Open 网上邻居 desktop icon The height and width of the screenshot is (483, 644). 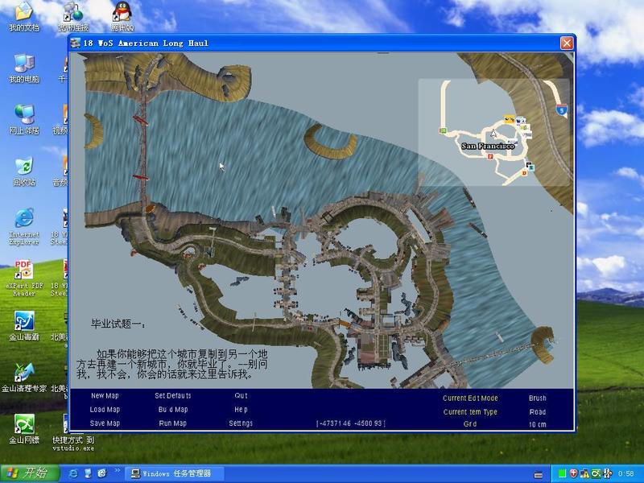(24, 119)
